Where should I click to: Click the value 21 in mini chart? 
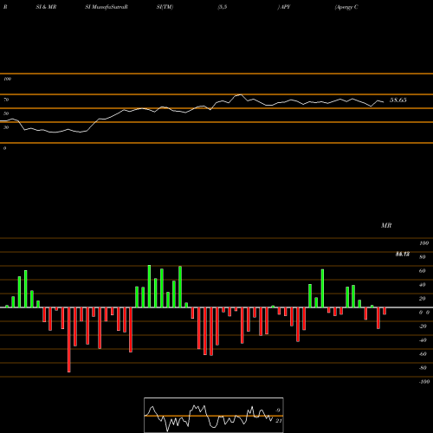(279, 421)
